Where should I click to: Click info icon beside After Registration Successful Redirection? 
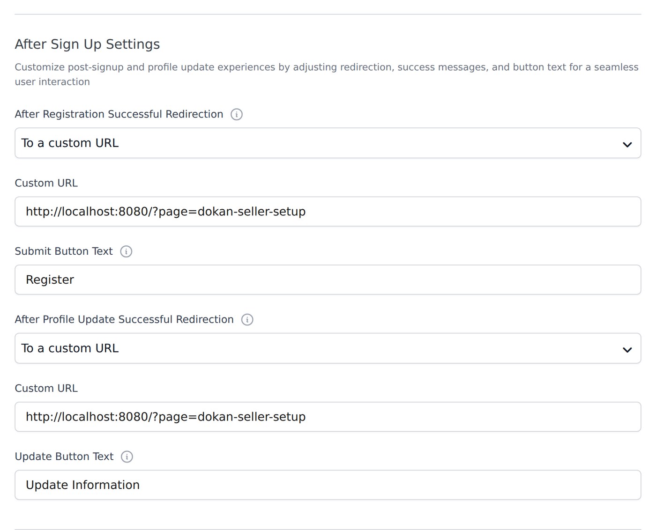coord(237,114)
